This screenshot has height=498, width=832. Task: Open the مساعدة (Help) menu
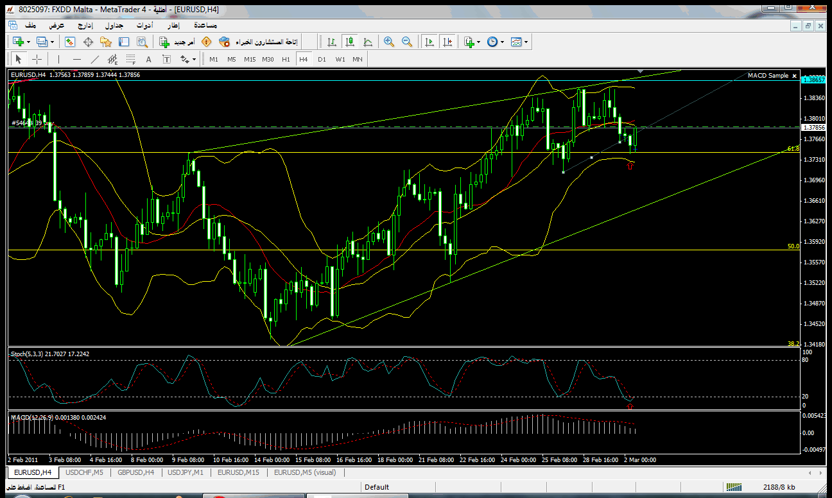[205, 25]
